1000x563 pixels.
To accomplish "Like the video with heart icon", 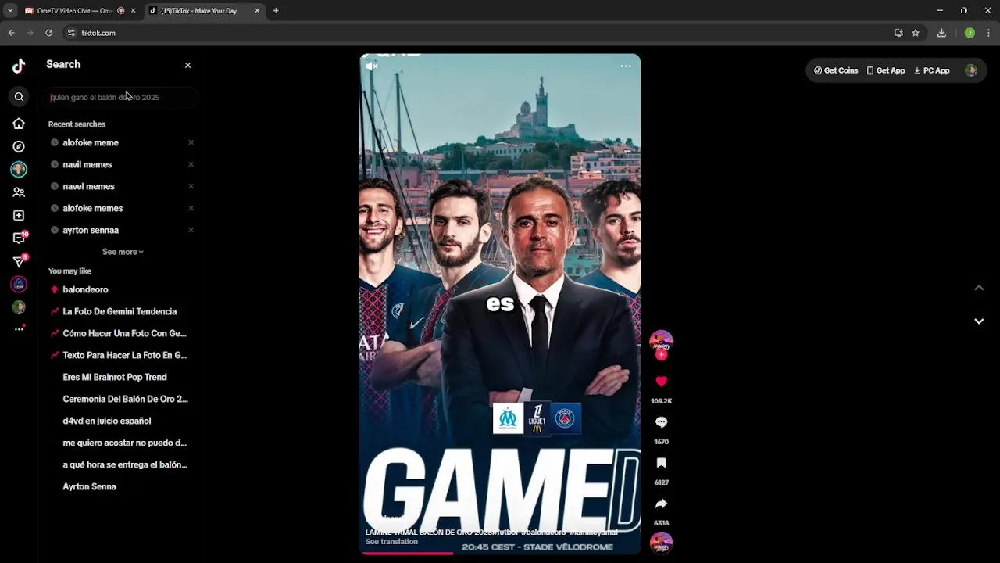I will pos(662,382).
